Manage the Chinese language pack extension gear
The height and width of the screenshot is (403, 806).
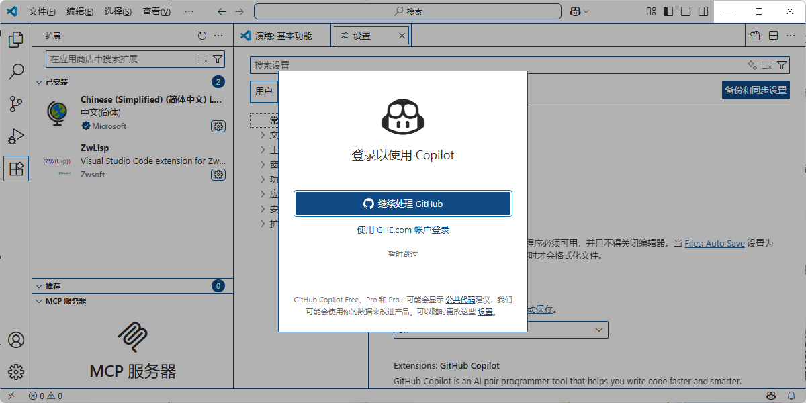218,126
